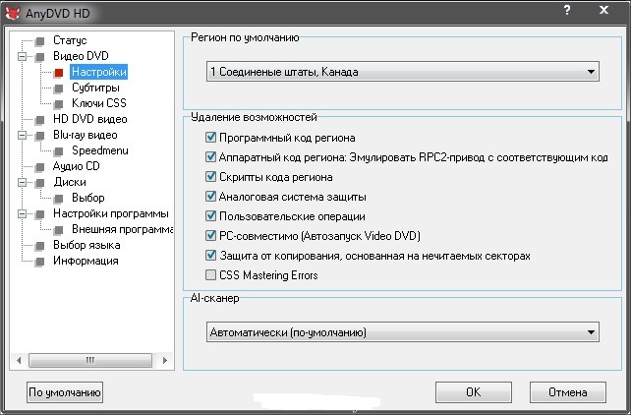
Task: Click the tree panel horizontal scrollbar thumb
Action: (90, 360)
